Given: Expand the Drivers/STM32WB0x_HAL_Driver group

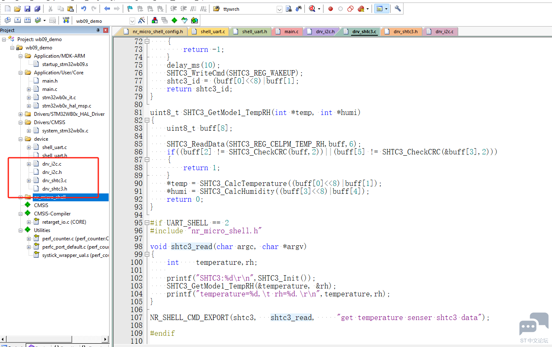Looking at the screenshot, I should [20, 114].
